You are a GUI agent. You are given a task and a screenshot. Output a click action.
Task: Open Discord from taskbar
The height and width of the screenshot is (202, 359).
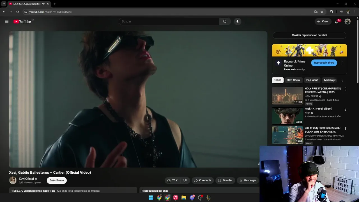(x=192, y=198)
